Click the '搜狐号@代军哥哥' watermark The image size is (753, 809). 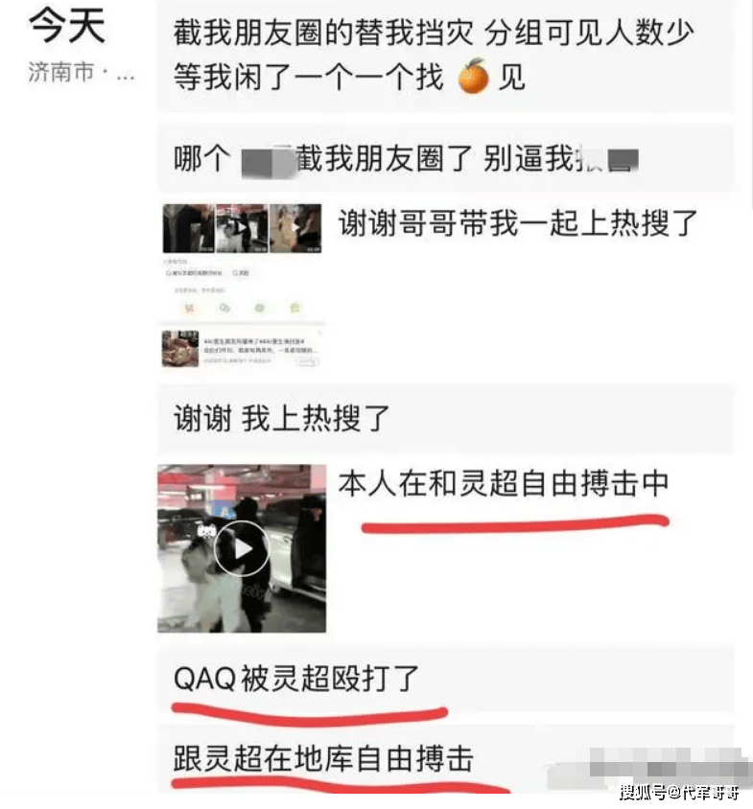point(678,792)
